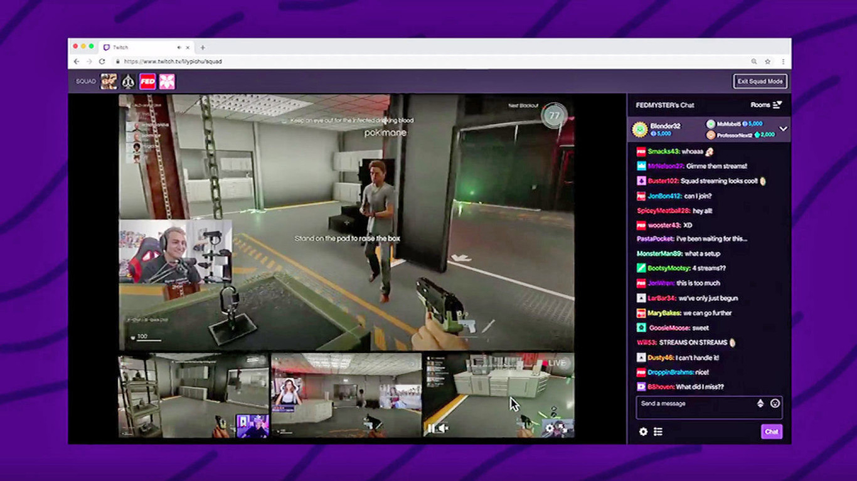Open the browser three-dot menu
857x481 pixels.
[782, 61]
